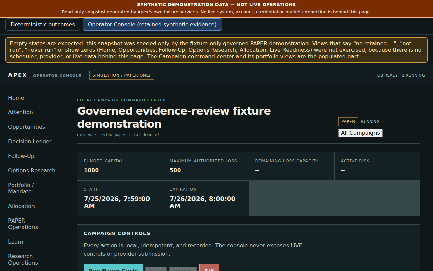433x271 pixels.
Task: Click the green RUNNING status label
Action: [x=370, y=122]
